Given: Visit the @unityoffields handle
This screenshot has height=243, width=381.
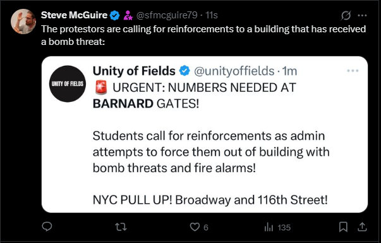Looking at the screenshot, I should [x=234, y=71].
